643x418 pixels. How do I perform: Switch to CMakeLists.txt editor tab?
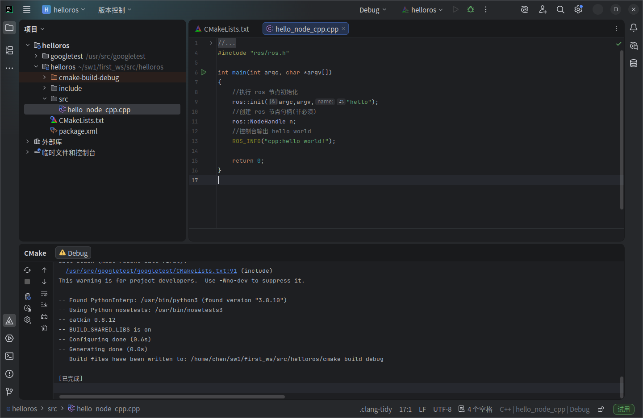click(222, 29)
